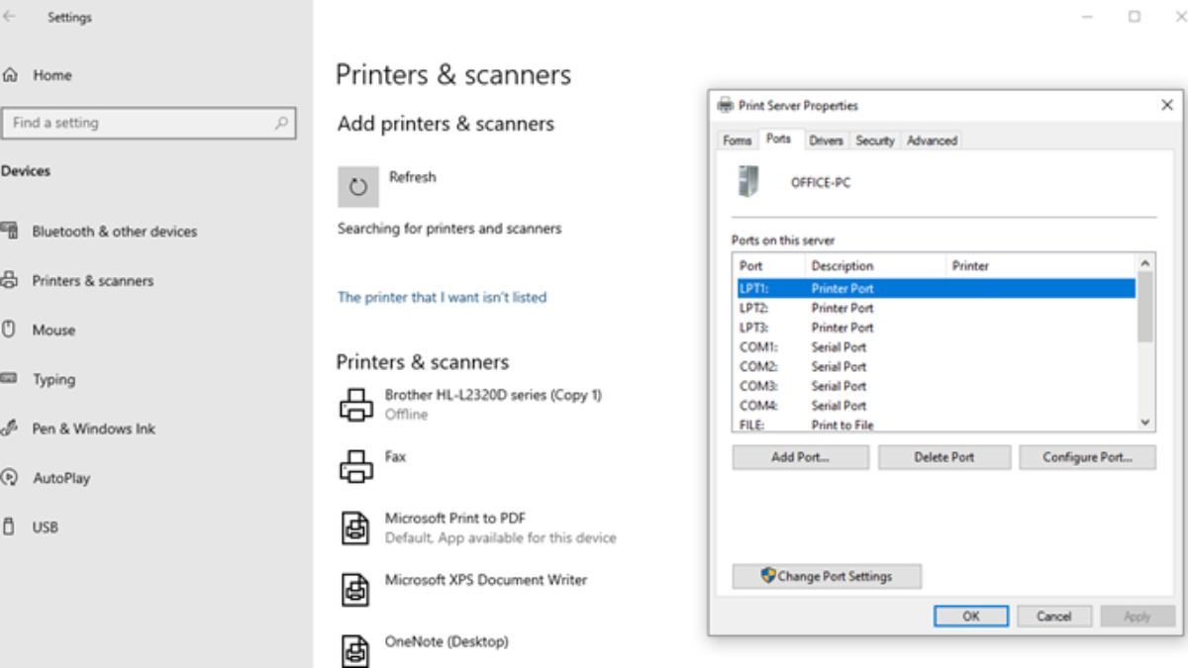Click the Find a setting search box
The height and width of the screenshot is (668, 1188).
(x=148, y=123)
